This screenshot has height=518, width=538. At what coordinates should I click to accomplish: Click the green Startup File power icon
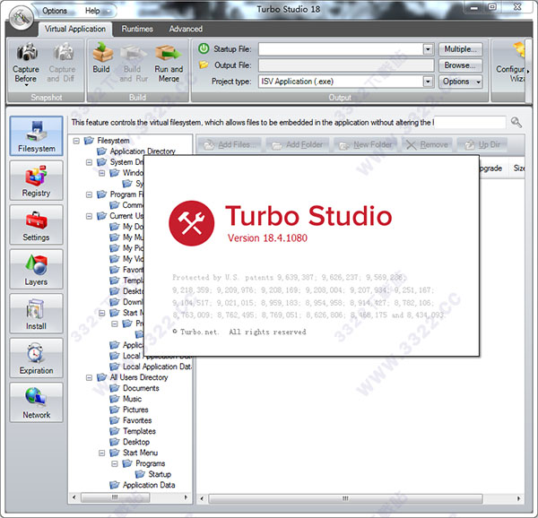[x=204, y=48]
